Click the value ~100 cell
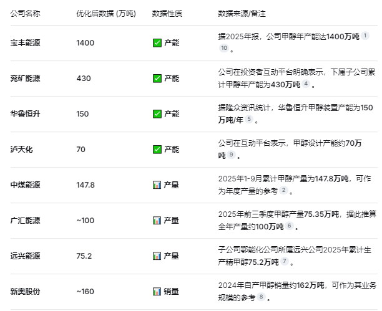This screenshot has width=382, height=311. (x=86, y=221)
